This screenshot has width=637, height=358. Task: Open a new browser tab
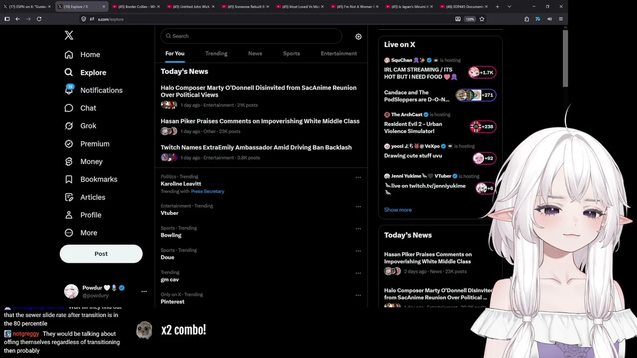click(497, 6)
